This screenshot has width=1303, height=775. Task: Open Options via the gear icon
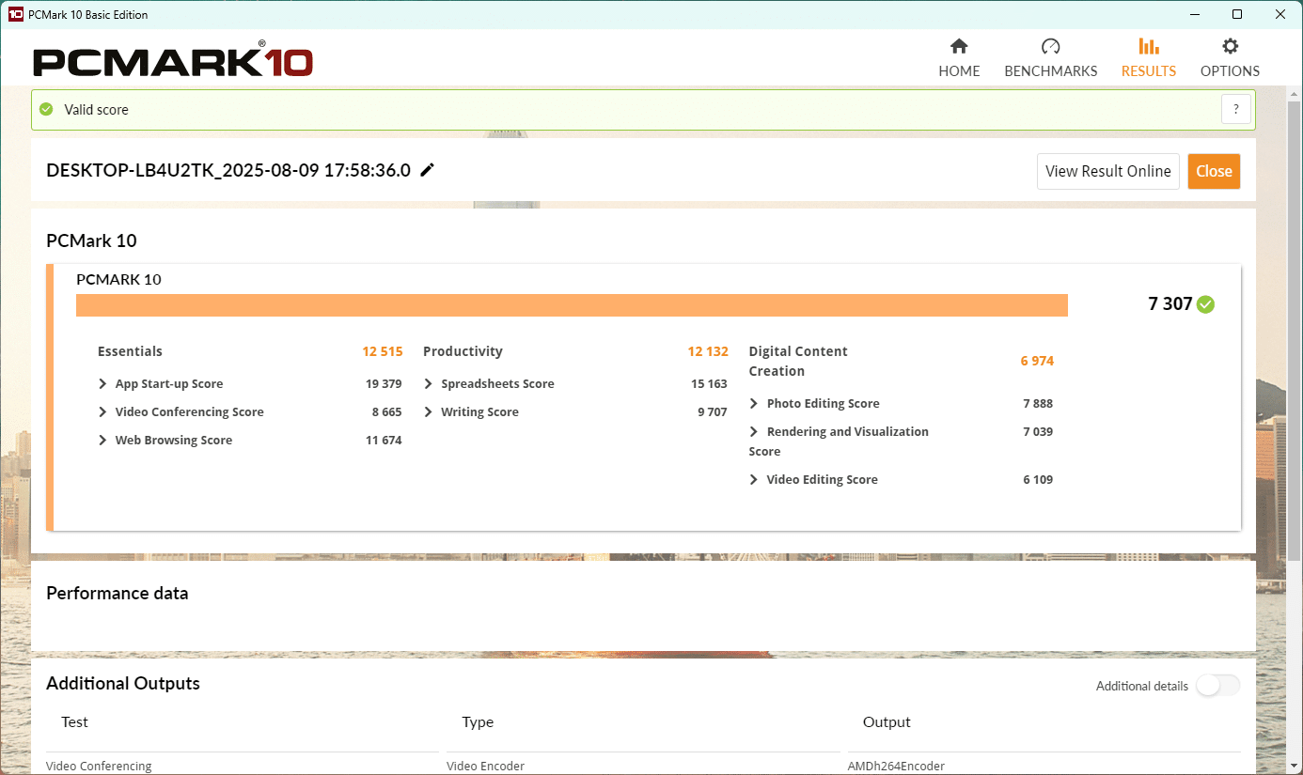1230,46
